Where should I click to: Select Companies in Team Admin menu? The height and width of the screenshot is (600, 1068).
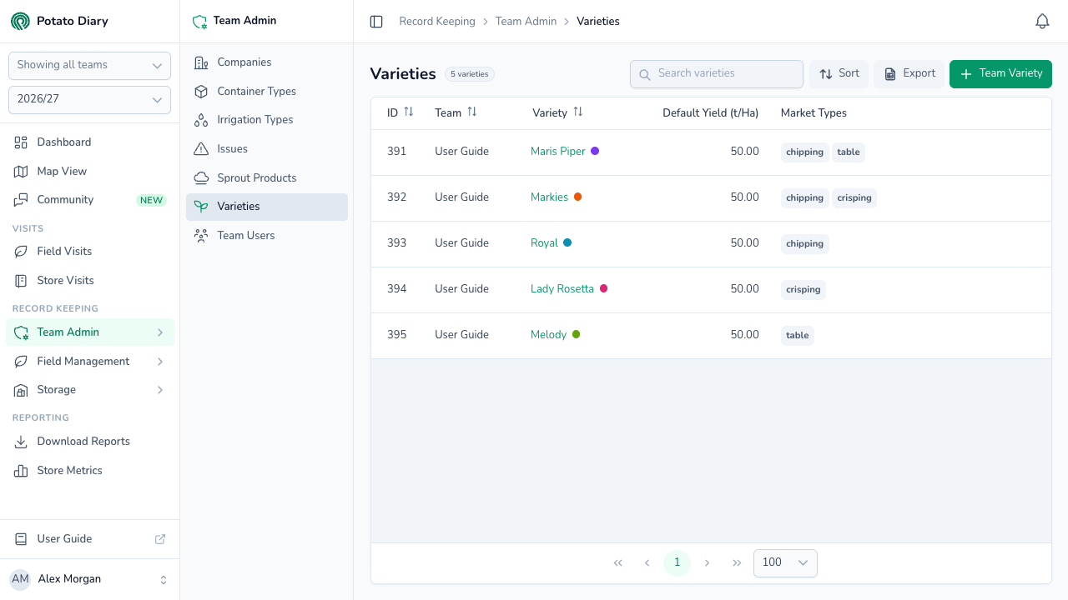(267, 62)
